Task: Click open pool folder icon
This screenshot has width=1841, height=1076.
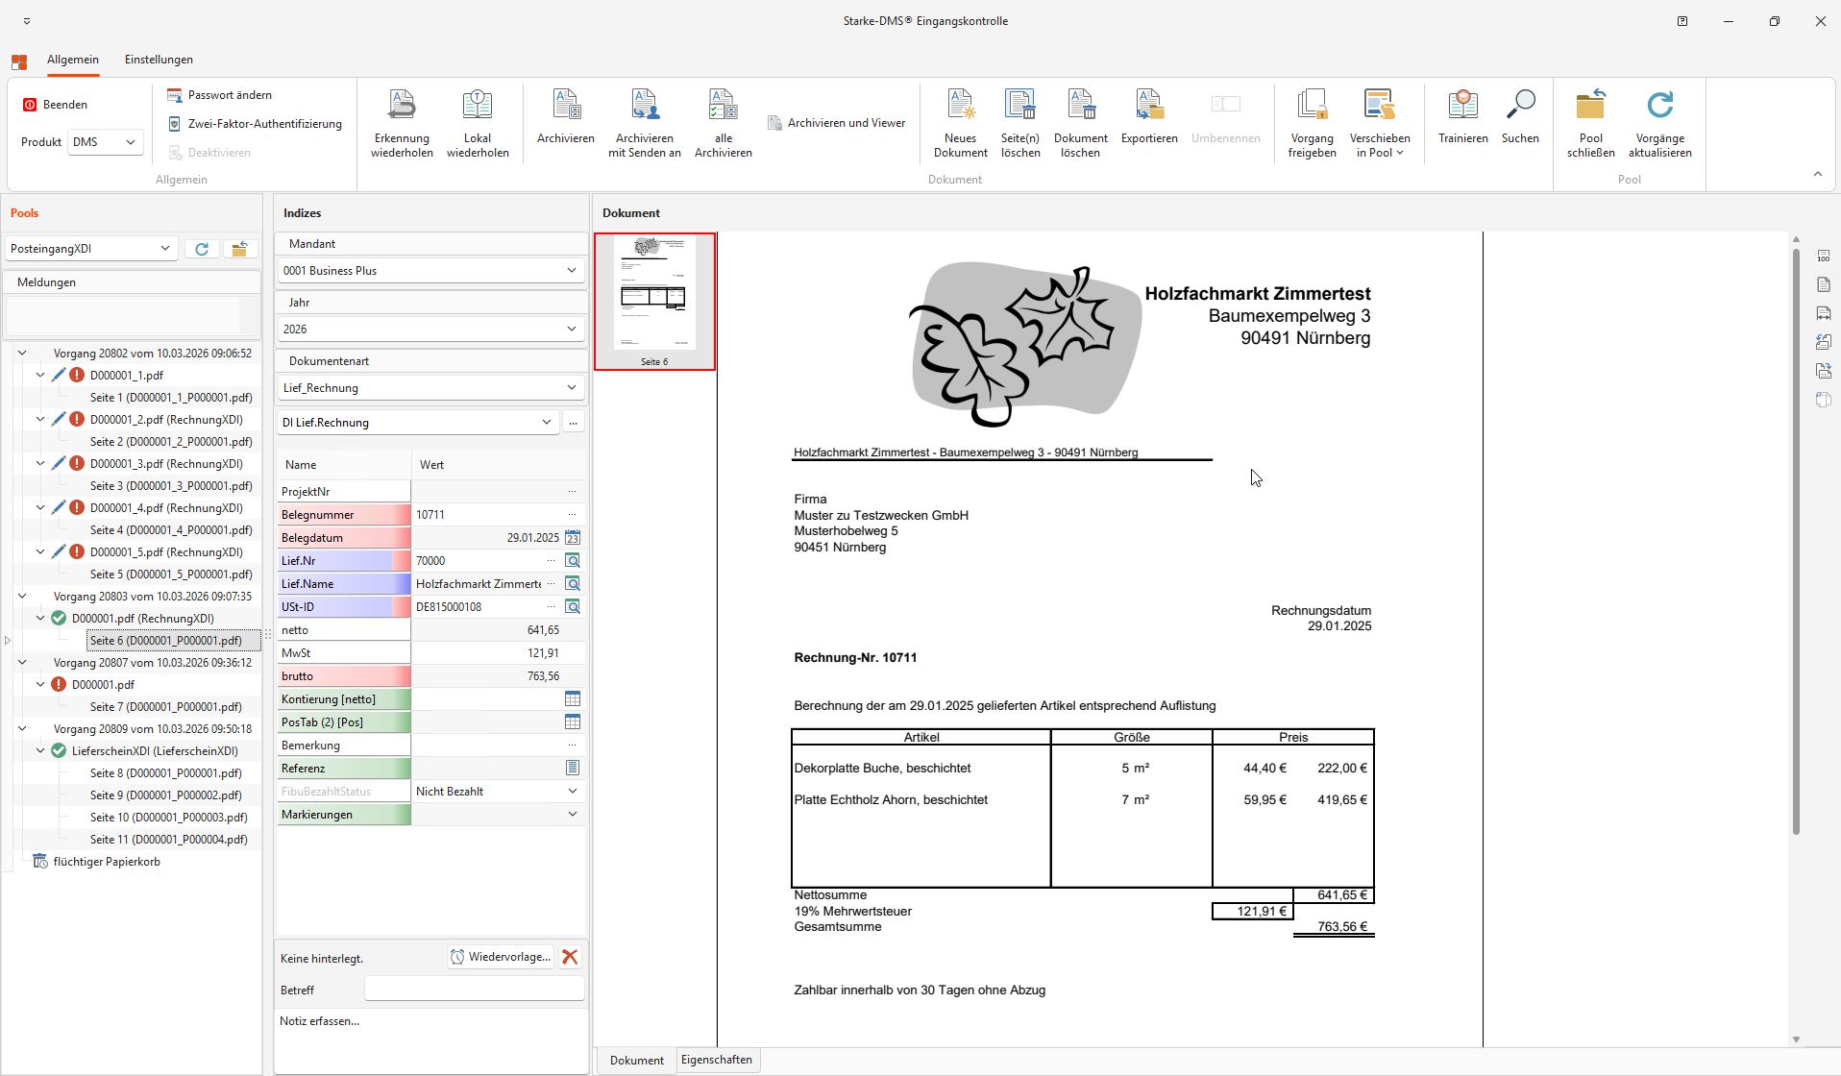Action: point(240,249)
